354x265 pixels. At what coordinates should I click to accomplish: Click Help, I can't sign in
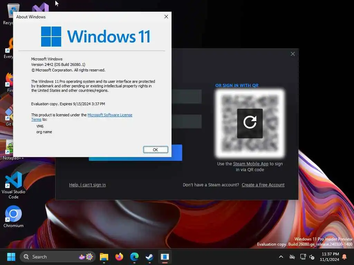tap(87, 185)
